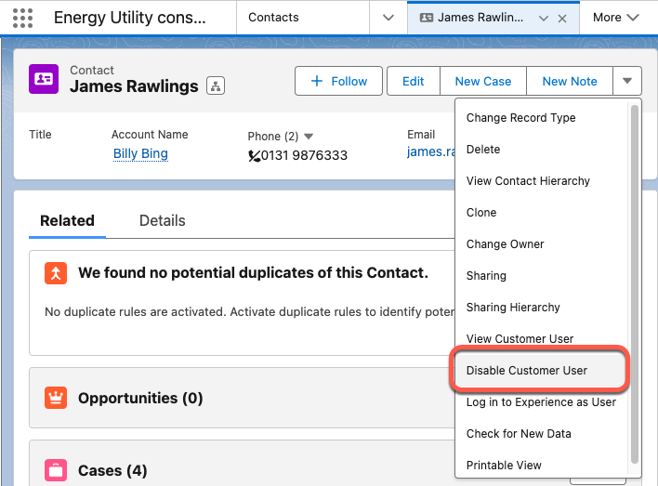This screenshot has height=486, width=658.
Task: Click the Cases (4) related list heading
Action: (x=112, y=470)
